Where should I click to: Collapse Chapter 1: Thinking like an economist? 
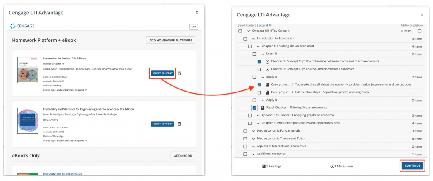pyautogui.click(x=258, y=46)
